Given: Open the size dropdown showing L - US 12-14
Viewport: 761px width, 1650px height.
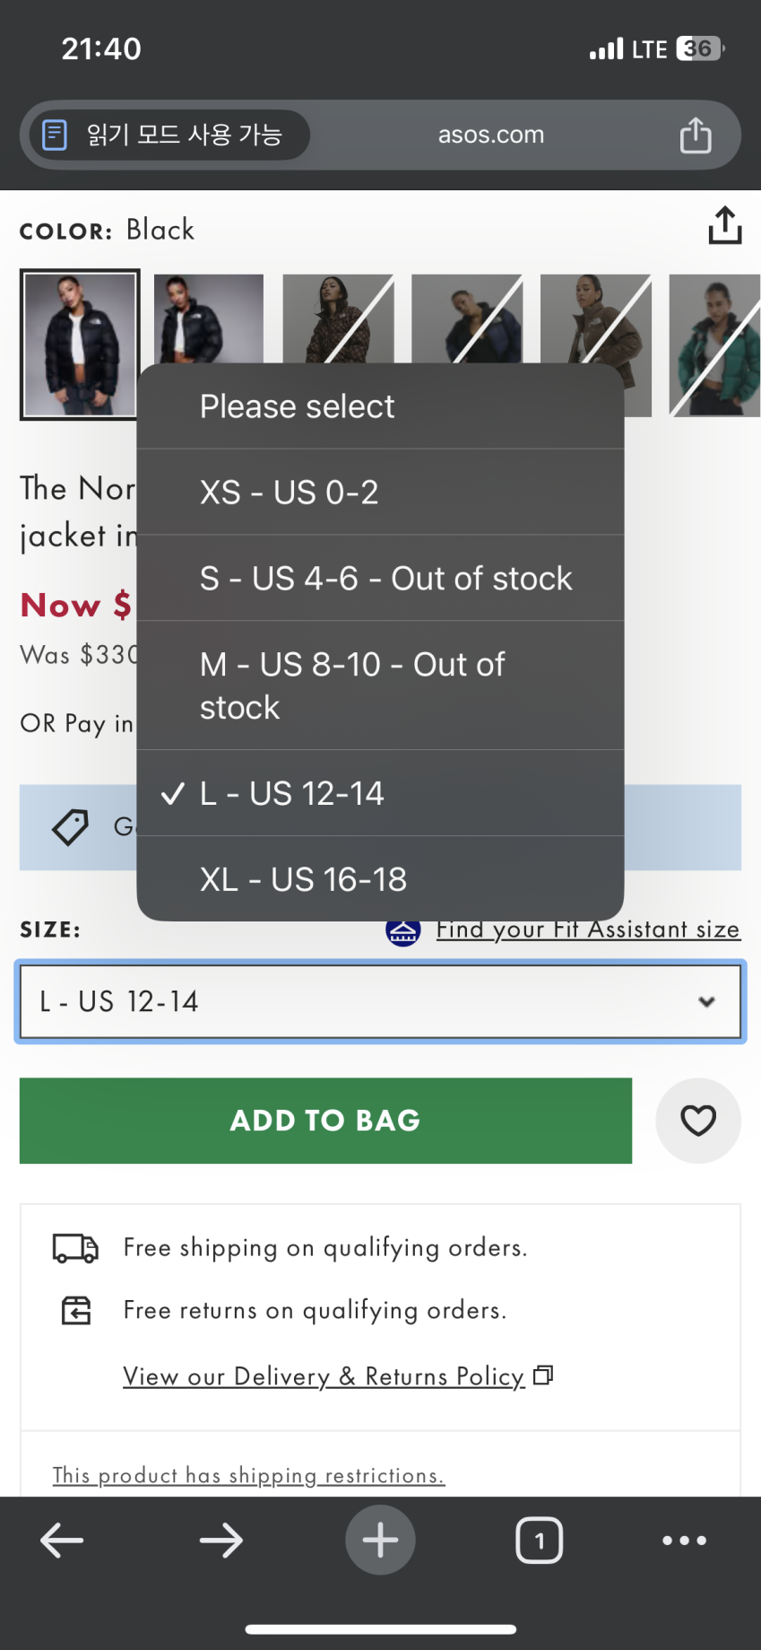Looking at the screenshot, I should (x=380, y=1001).
